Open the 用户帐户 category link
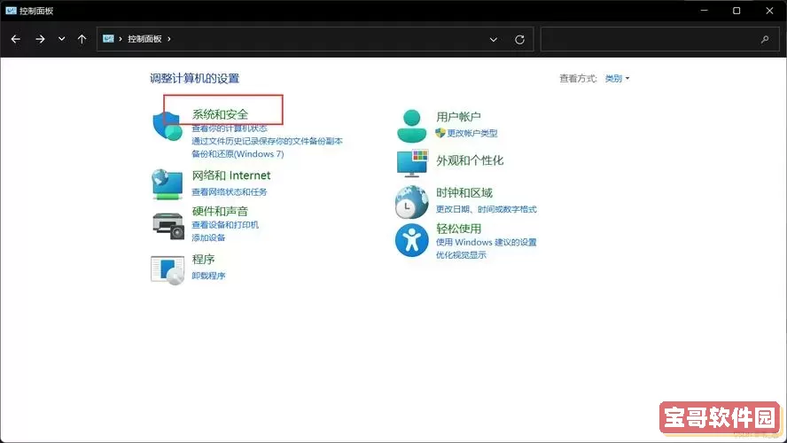 458,117
